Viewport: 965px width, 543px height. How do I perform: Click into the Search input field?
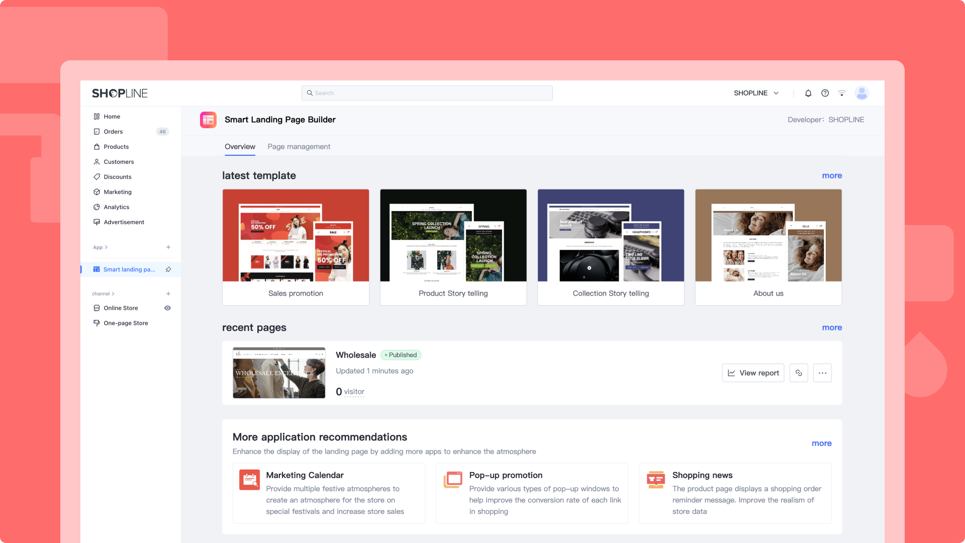click(427, 93)
